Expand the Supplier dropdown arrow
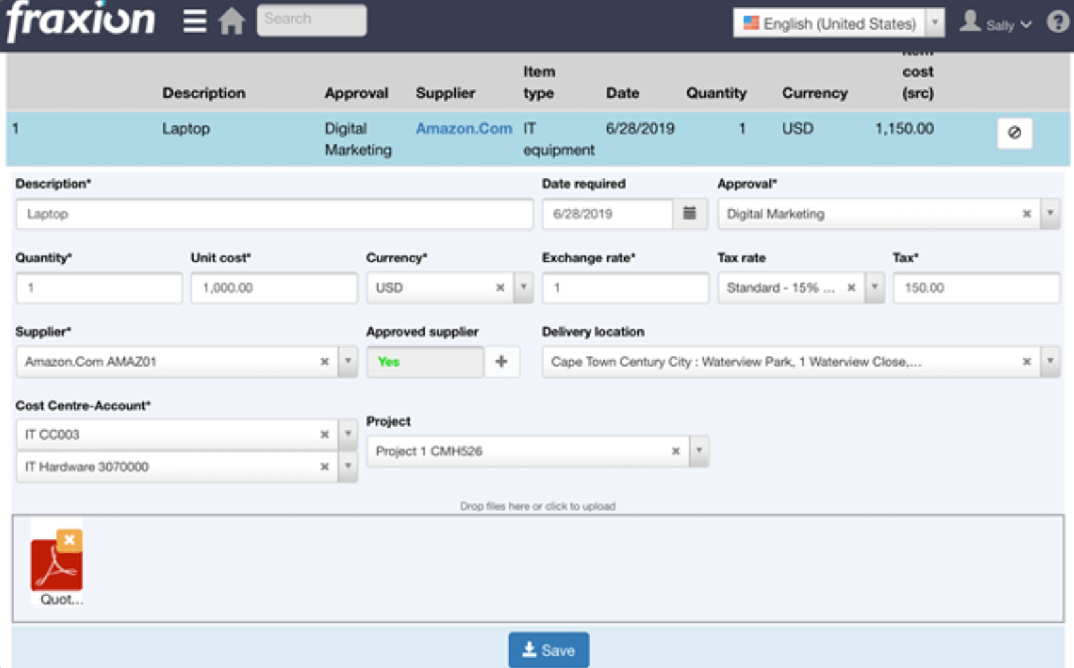 click(x=348, y=362)
